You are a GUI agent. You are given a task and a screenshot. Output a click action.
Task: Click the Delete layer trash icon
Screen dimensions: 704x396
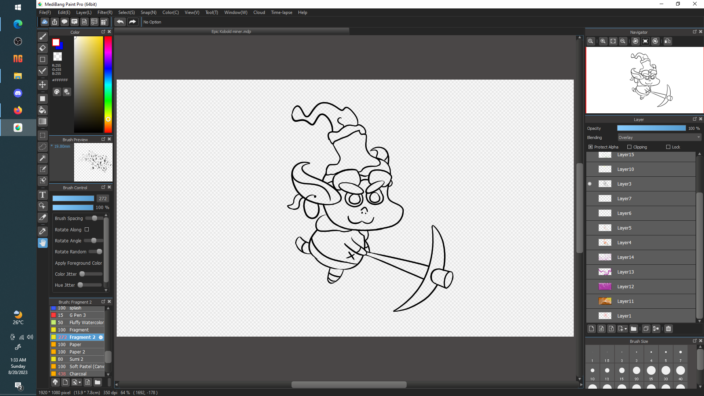[668, 329]
